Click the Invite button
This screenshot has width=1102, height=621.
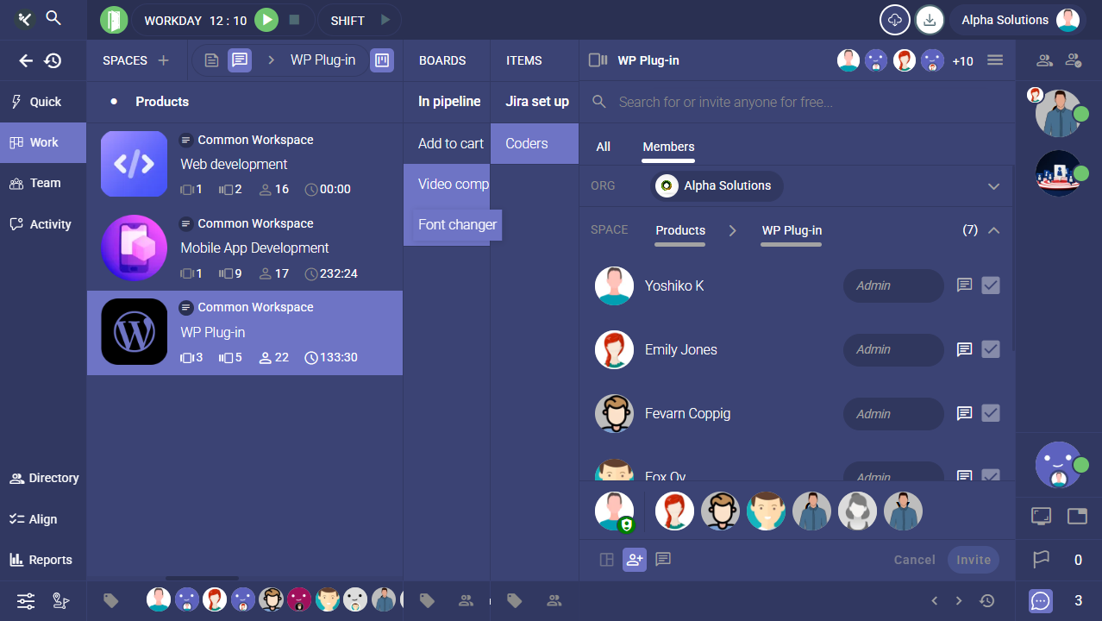[974, 560]
